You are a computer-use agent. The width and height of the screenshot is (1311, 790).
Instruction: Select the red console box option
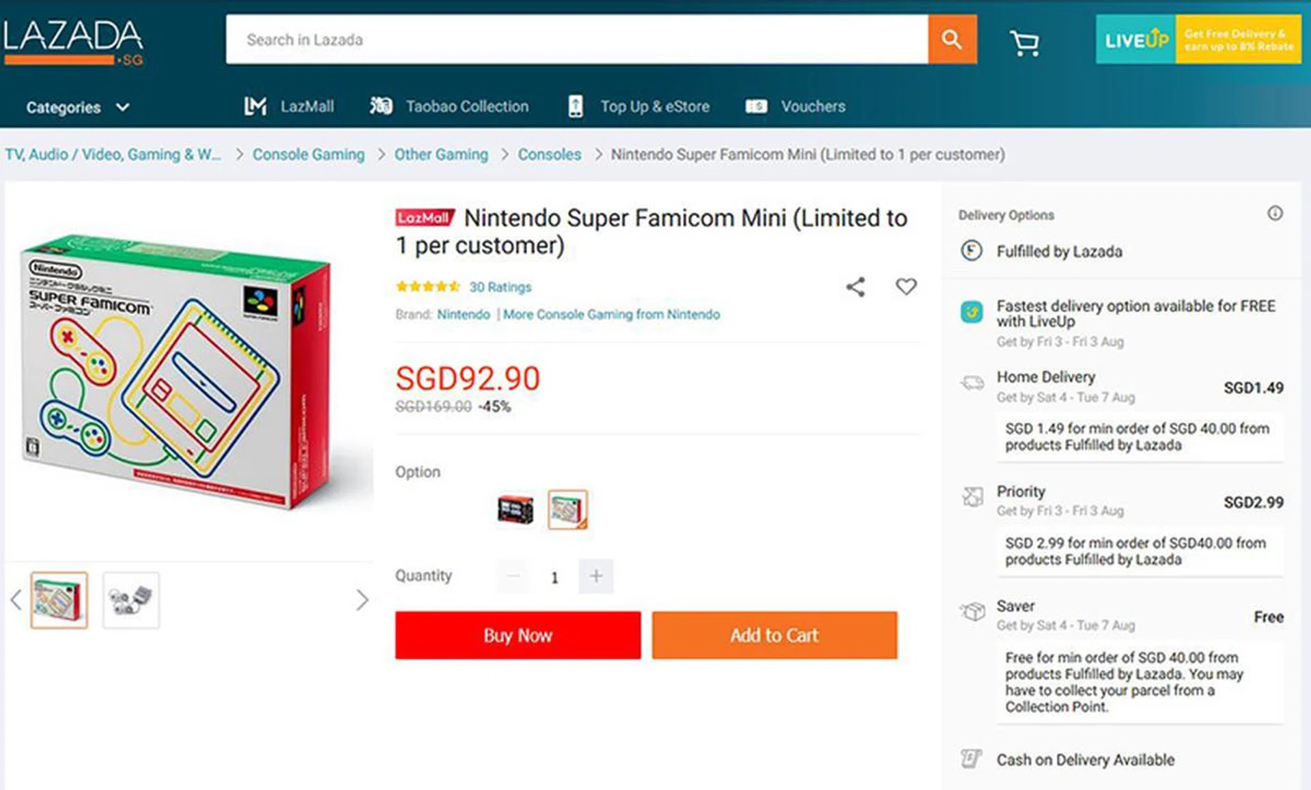tap(516, 509)
